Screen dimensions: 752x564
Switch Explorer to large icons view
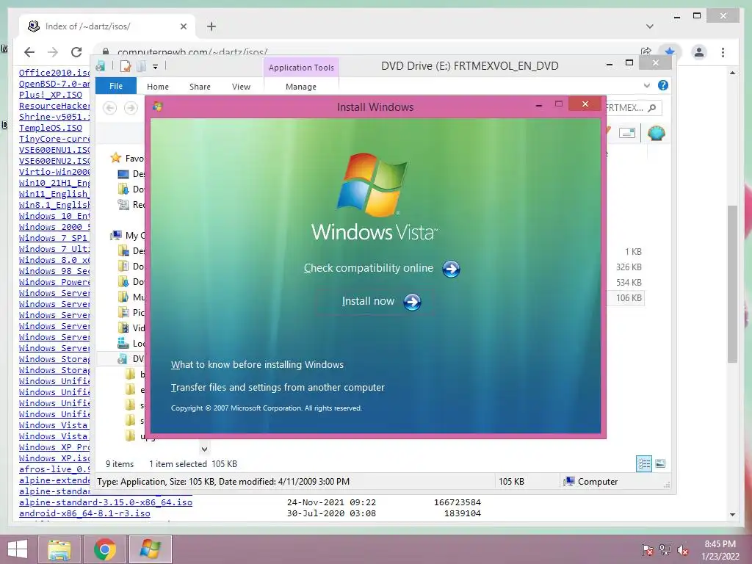point(660,463)
